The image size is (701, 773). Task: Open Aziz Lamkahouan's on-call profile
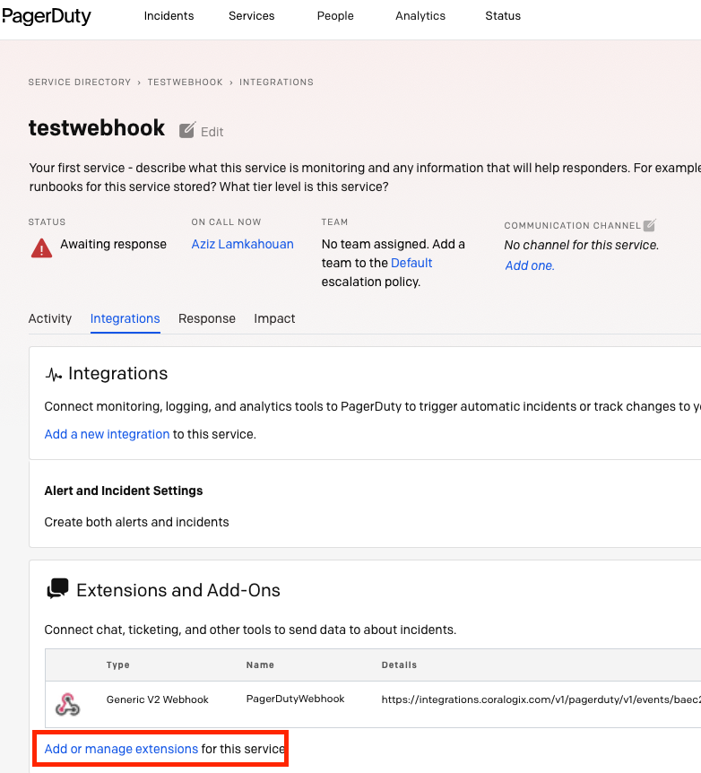click(x=243, y=244)
